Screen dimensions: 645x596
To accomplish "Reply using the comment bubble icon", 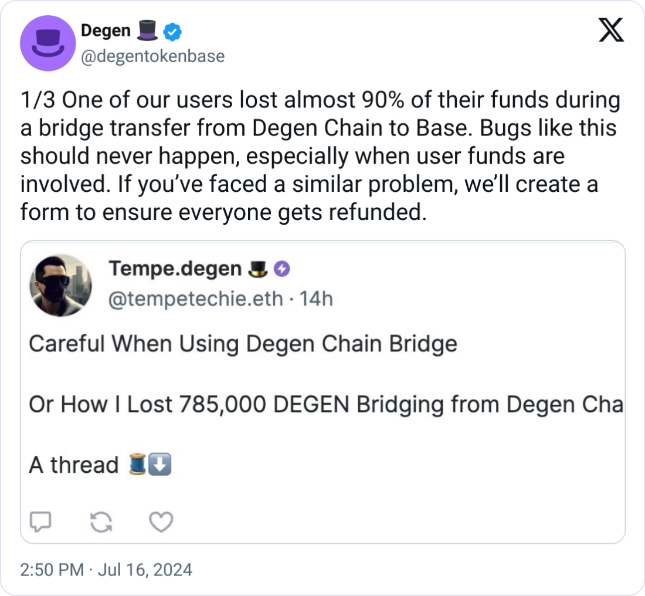I will pyautogui.click(x=40, y=522).
